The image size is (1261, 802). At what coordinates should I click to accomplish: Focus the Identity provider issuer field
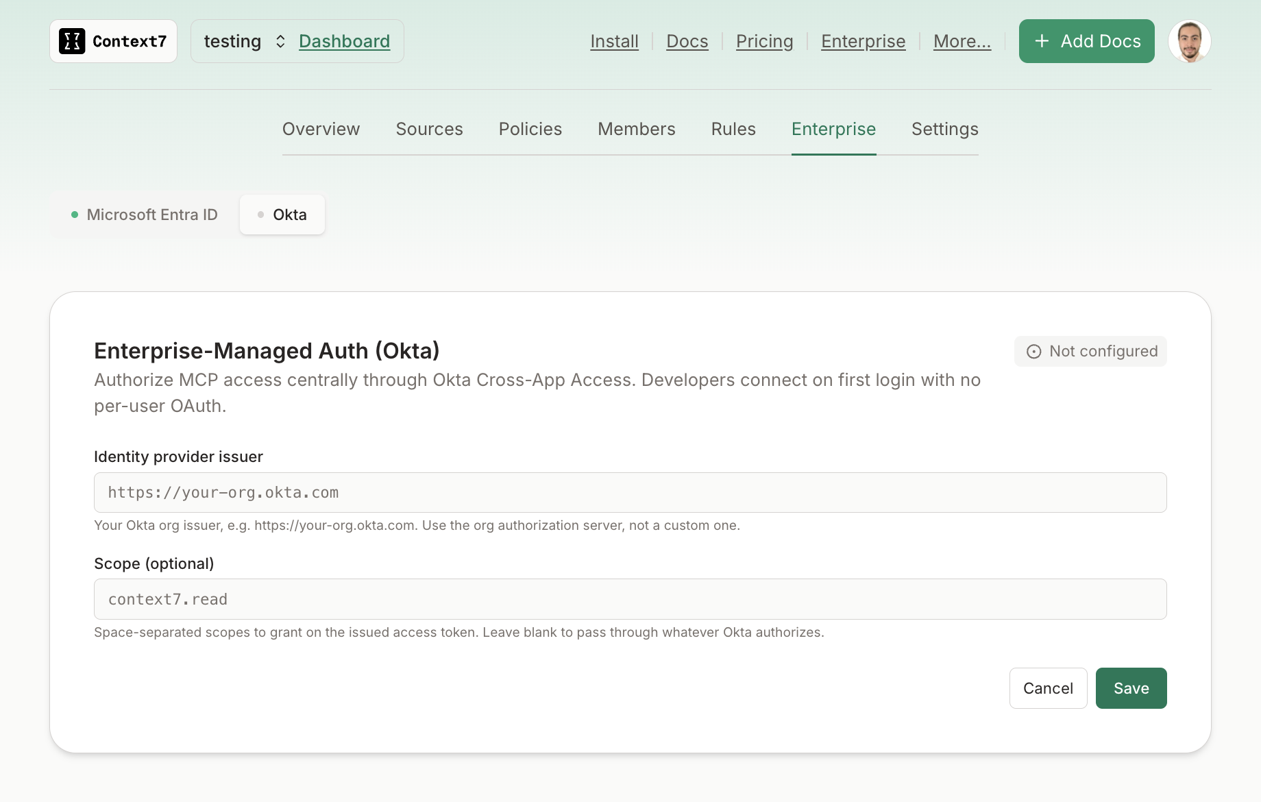pyautogui.click(x=630, y=492)
